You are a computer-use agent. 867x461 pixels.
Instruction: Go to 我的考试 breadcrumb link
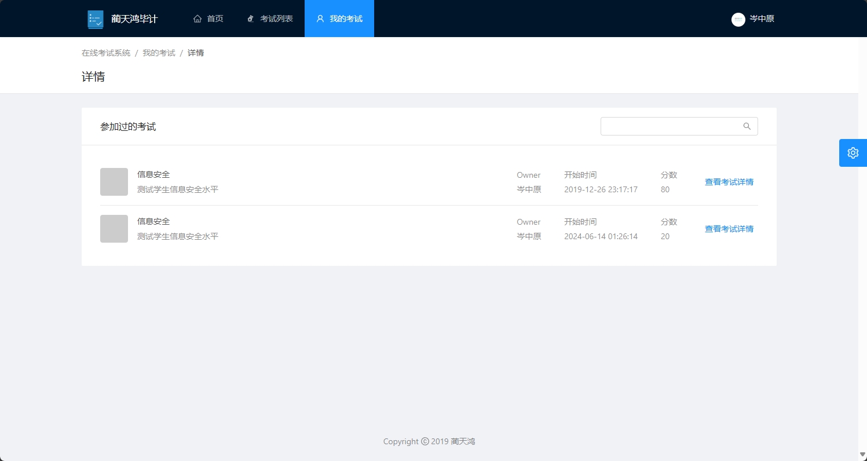point(159,53)
